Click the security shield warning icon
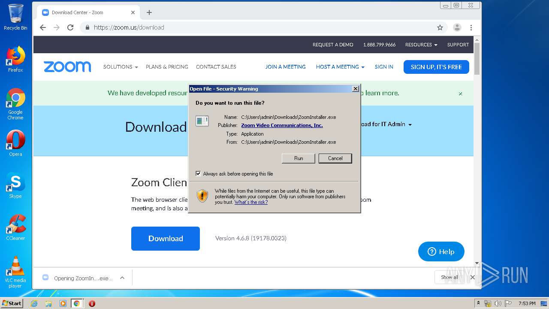 pyautogui.click(x=202, y=196)
